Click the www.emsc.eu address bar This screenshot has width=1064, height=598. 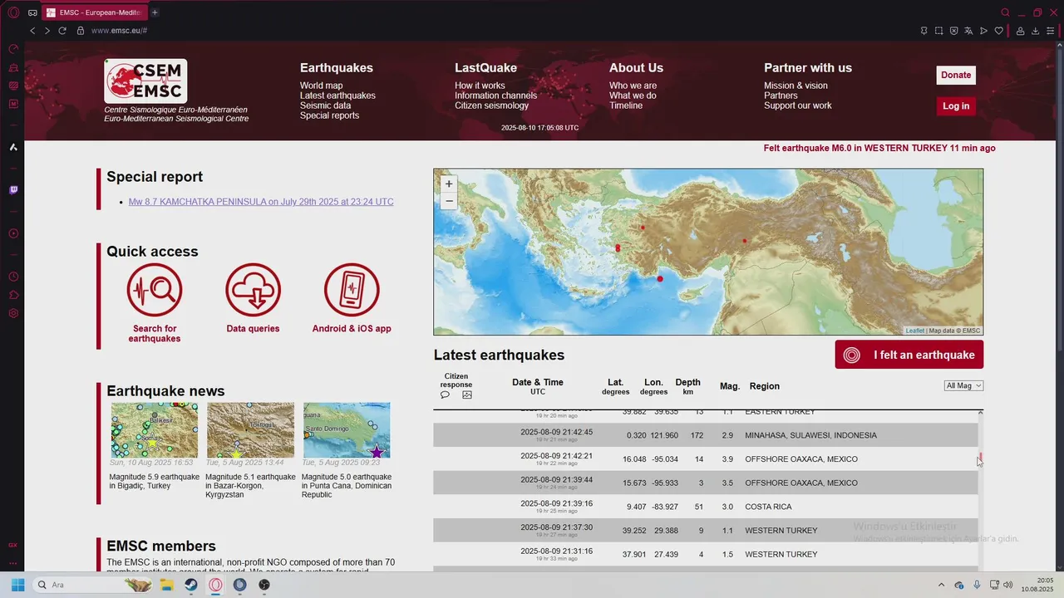click(119, 31)
